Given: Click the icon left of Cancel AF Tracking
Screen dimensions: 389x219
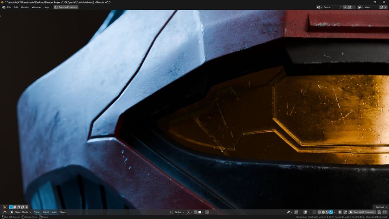Looking at the screenshot, I should pos(345,212).
